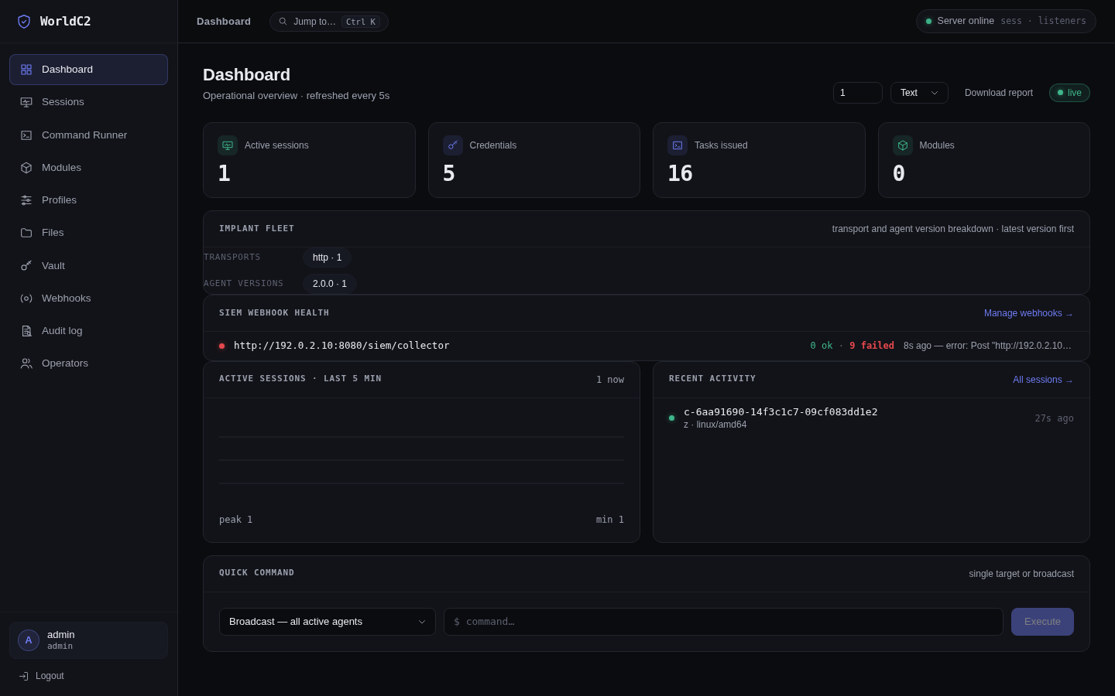Open the Broadcast target agents dropdown
The width and height of the screenshot is (1115, 696).
coord(328,622)
